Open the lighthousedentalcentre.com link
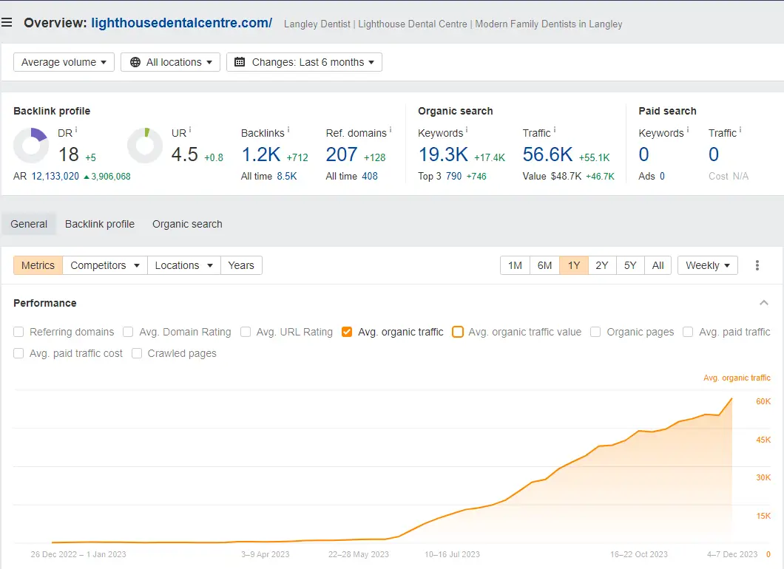This screenshot has height=569, width=784. click(x=182, y=23)
